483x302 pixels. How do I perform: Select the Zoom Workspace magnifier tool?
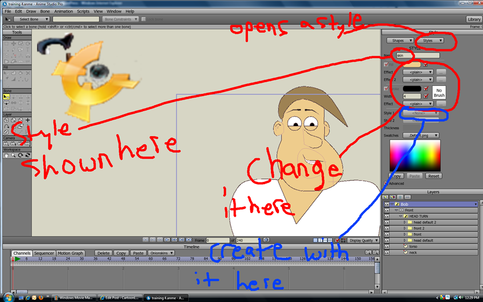click(13, 156)
